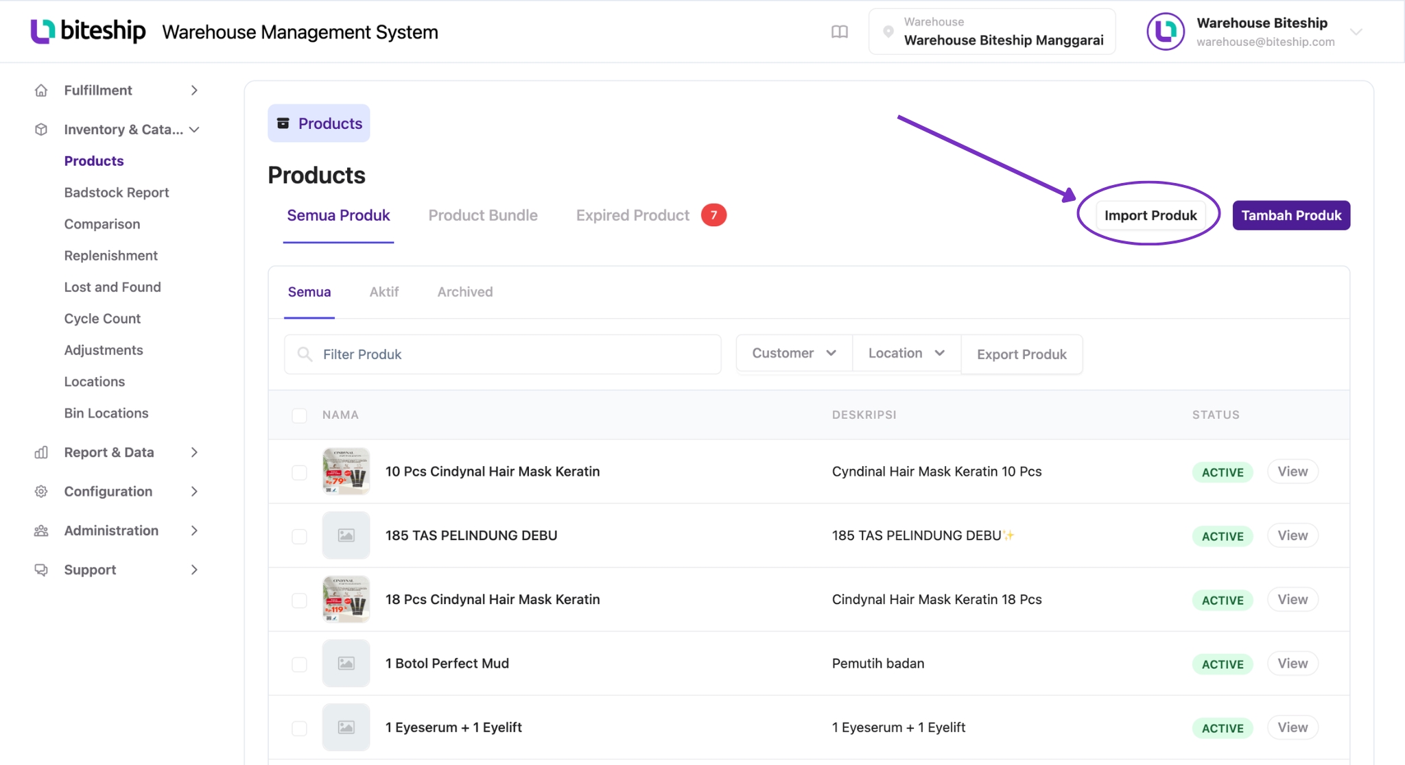Click the Import Produk button
1405x765 pixels.
pos(1150,215)
